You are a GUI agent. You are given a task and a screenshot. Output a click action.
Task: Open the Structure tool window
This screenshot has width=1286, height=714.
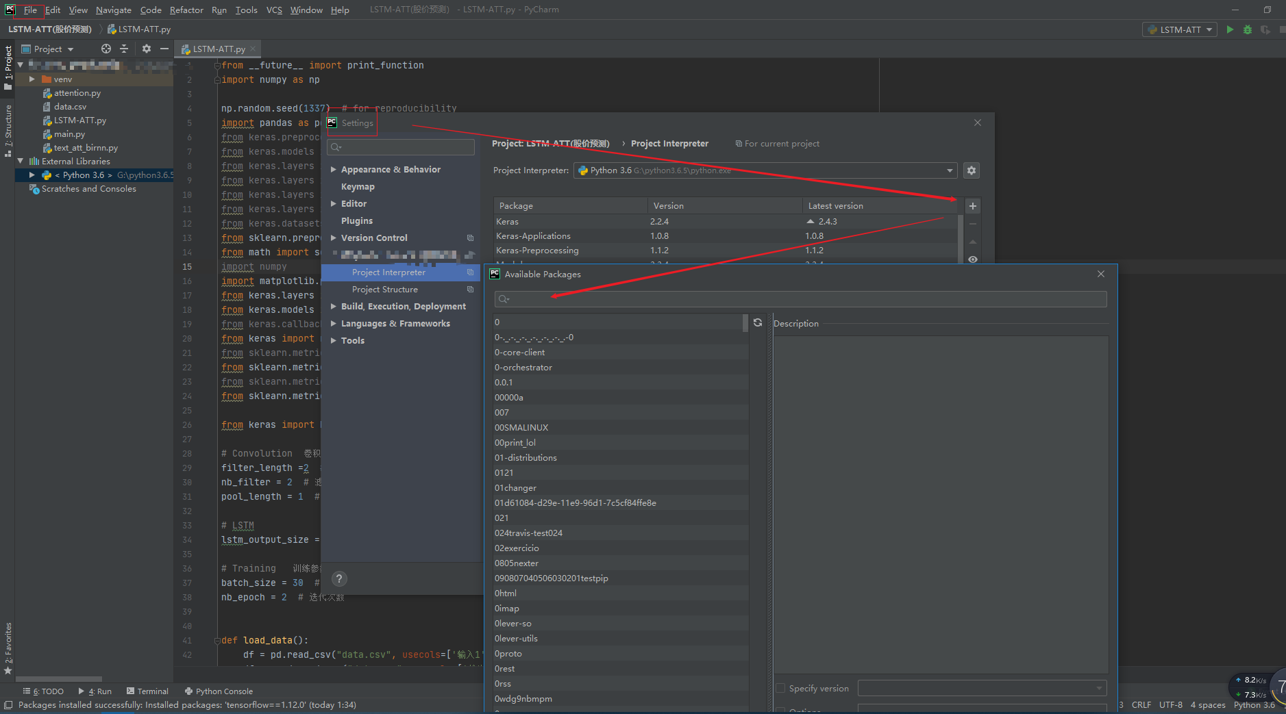(8, 131)
